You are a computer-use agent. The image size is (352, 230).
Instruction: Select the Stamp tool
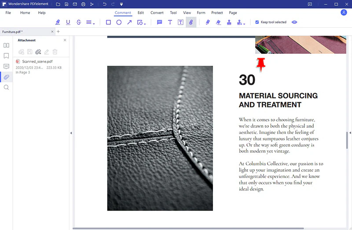(x=229, y=22)
